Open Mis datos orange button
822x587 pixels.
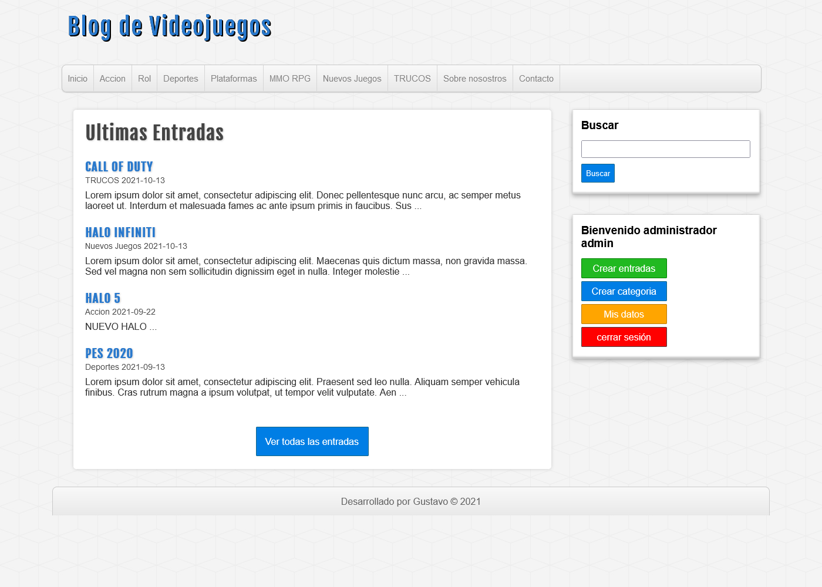pos(624,314)
